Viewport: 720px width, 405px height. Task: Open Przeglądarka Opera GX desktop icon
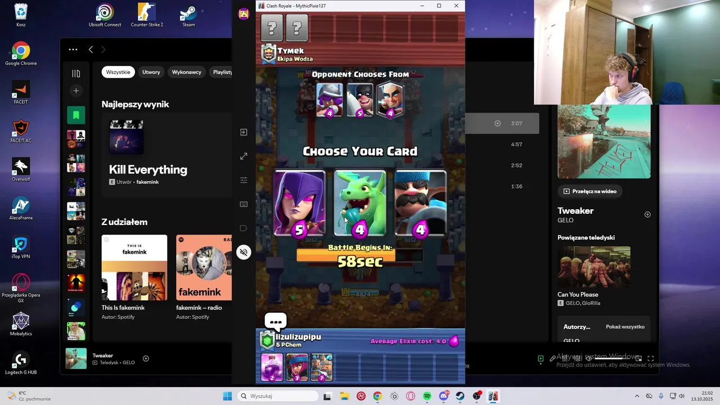[x=21, y=288]
